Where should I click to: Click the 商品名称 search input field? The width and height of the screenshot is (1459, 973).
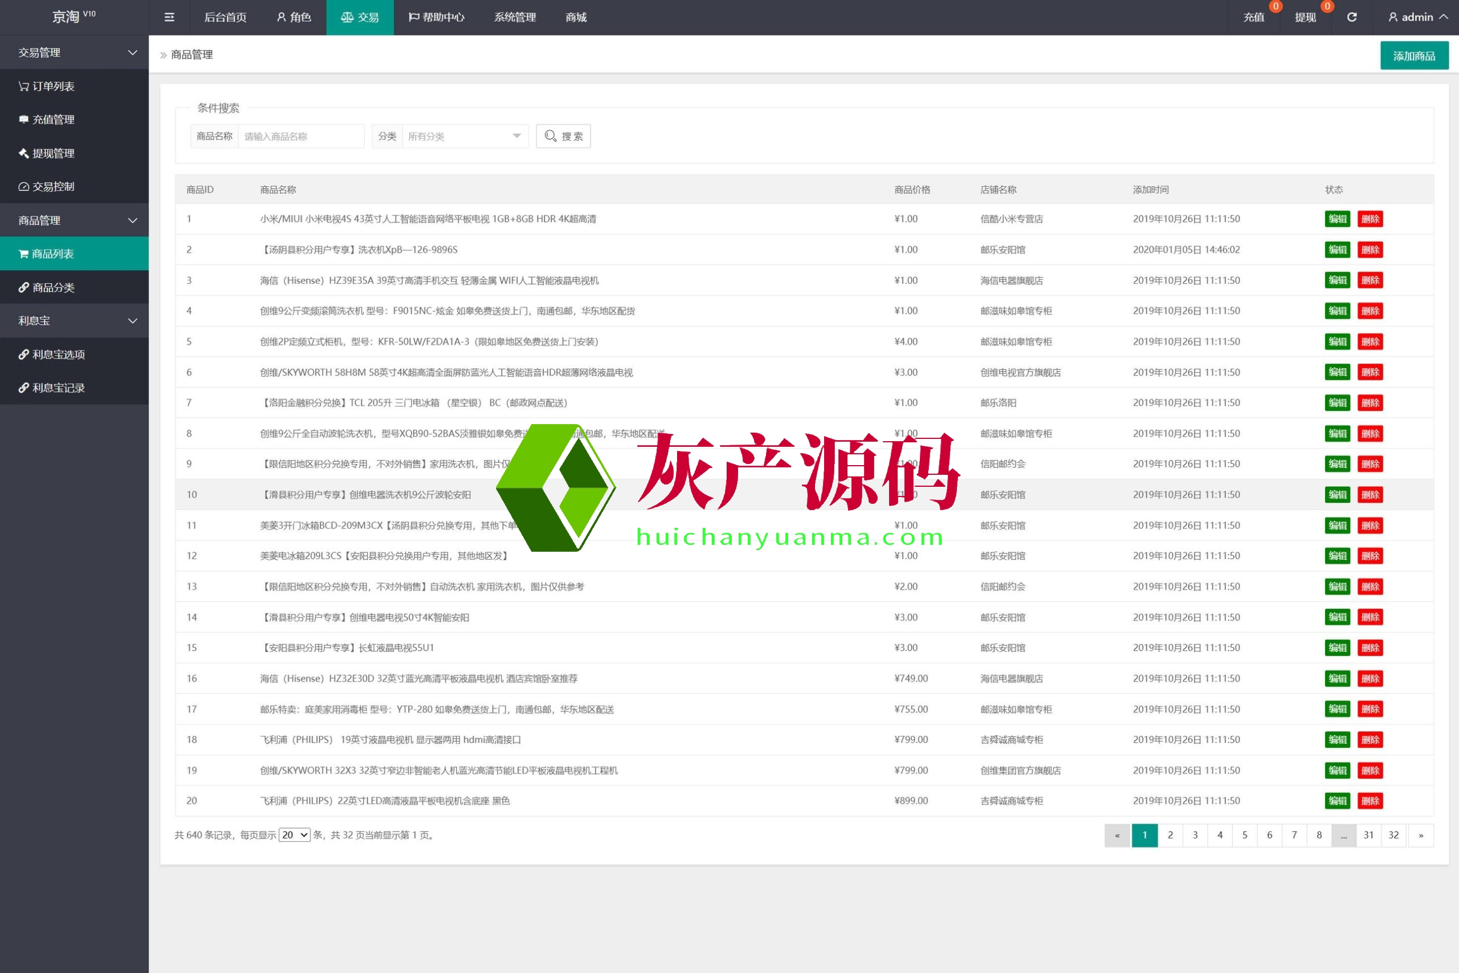[x=301, y=136]
